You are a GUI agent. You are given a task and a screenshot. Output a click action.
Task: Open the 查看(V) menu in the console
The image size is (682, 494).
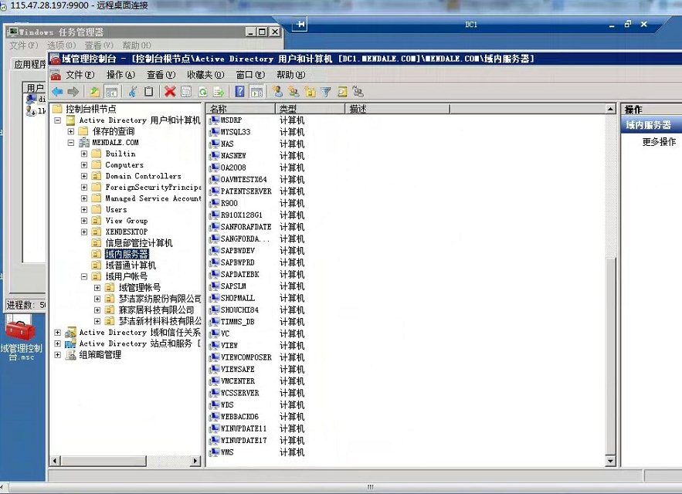[161, 75]
